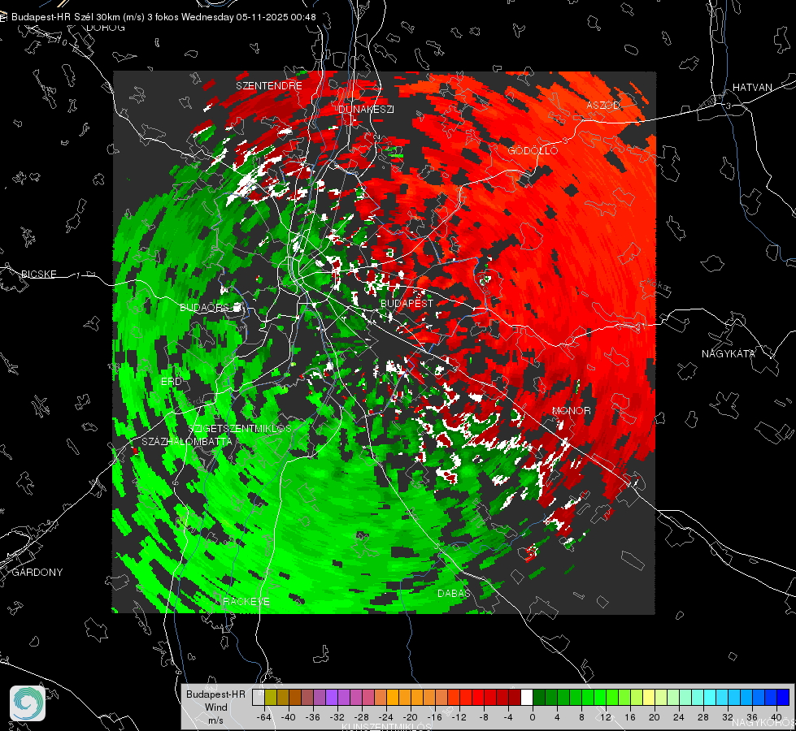The image size is (796, 731).
Task: Click the Budapest-HR legend title text
Action: click(215, 694)
